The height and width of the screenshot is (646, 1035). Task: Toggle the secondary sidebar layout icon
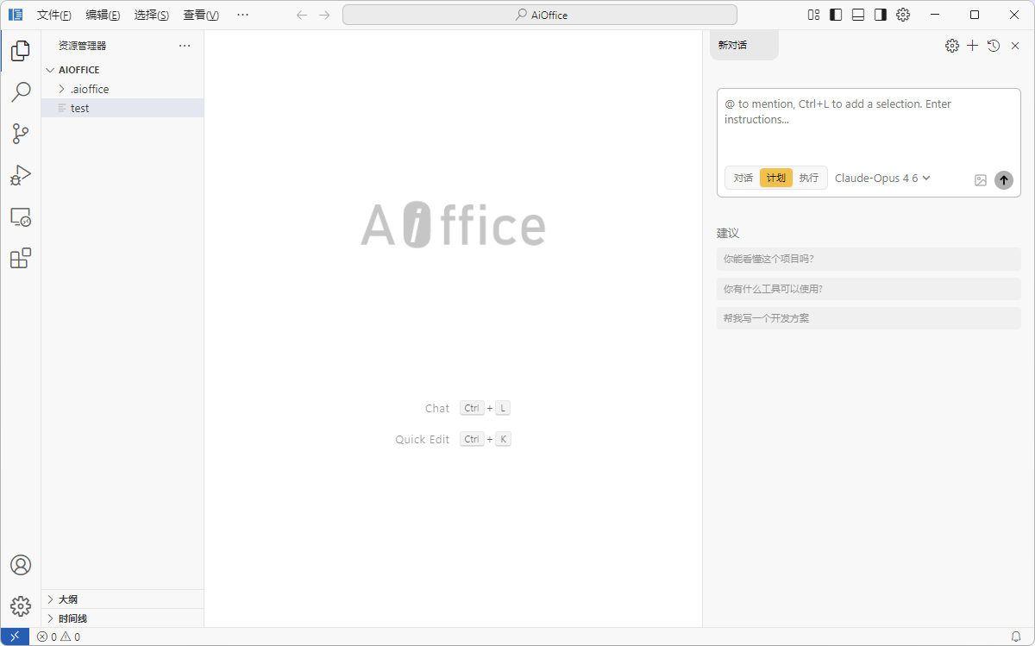pos(881,15)
